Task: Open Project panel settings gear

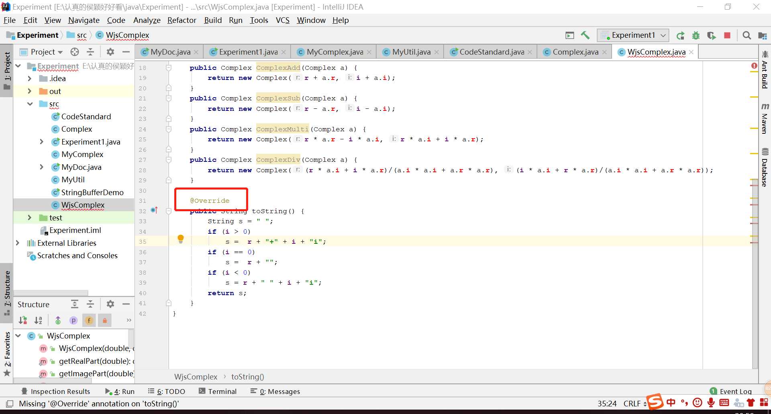Action: pyautogui.click(x=110, y=52)
